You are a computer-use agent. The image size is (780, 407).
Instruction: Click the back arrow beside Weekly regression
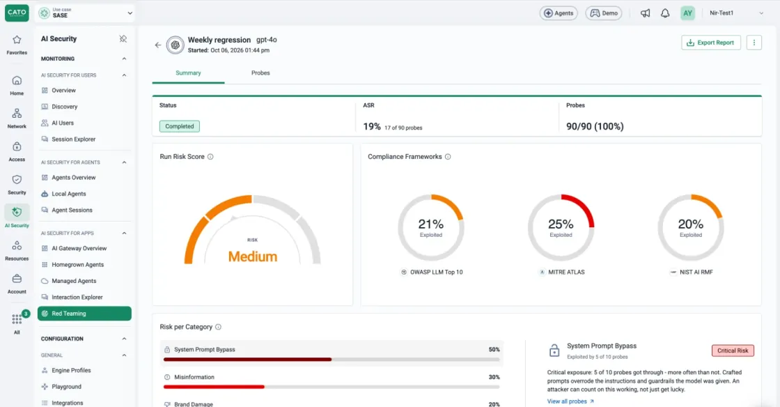[x=157, y=45]
